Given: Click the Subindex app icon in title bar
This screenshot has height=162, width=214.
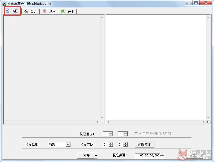Looking at the screenshot, I should click(4, 4).
